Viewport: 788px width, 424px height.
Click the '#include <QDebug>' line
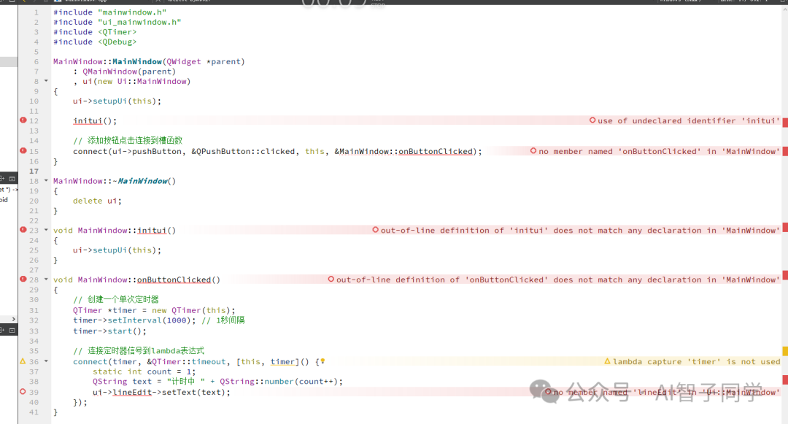click(x=95, y=42)
